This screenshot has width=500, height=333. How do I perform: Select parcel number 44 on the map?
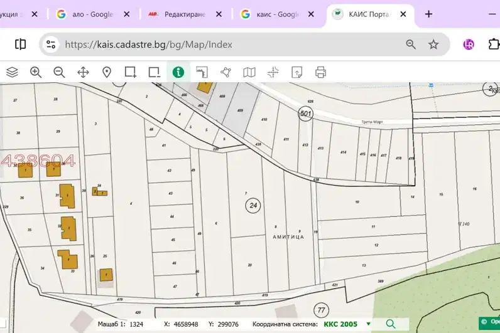172,216
